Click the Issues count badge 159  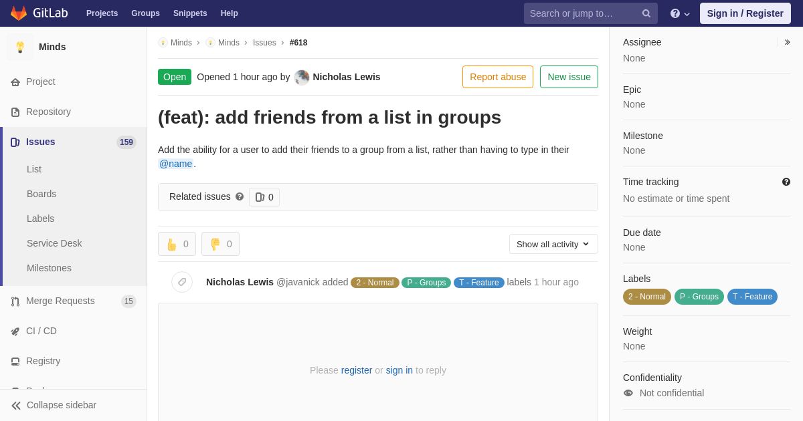point(126,142)
